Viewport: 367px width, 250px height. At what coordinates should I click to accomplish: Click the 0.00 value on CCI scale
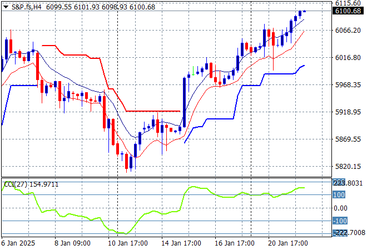coord(340,208)
